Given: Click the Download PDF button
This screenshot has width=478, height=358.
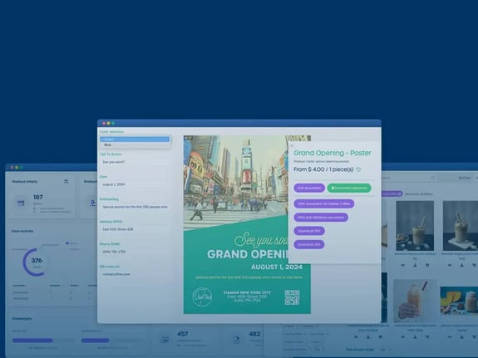Looking at the screenshot, I should click(x=309, y=231).
